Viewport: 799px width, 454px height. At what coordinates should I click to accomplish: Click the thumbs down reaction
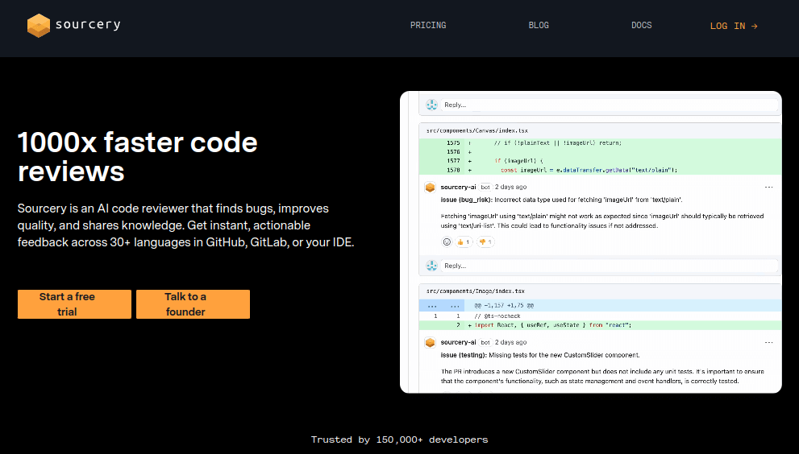tap(485, 241)
